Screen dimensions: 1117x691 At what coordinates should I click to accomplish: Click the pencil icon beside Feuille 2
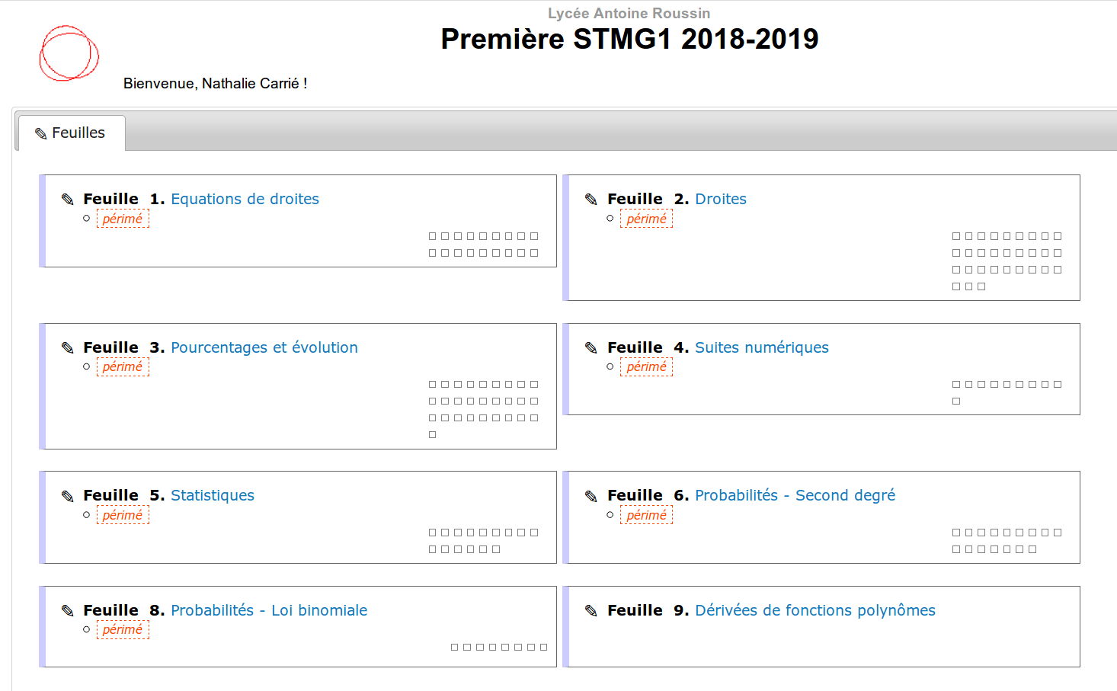pos(591,200)
